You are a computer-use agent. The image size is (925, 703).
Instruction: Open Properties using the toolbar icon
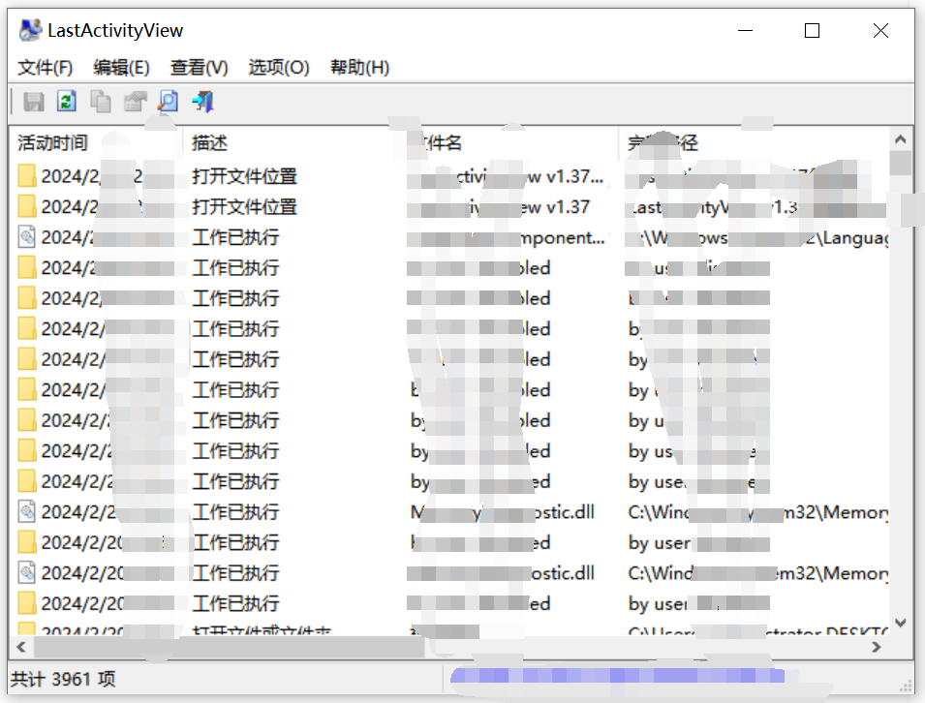click(135, 102)
